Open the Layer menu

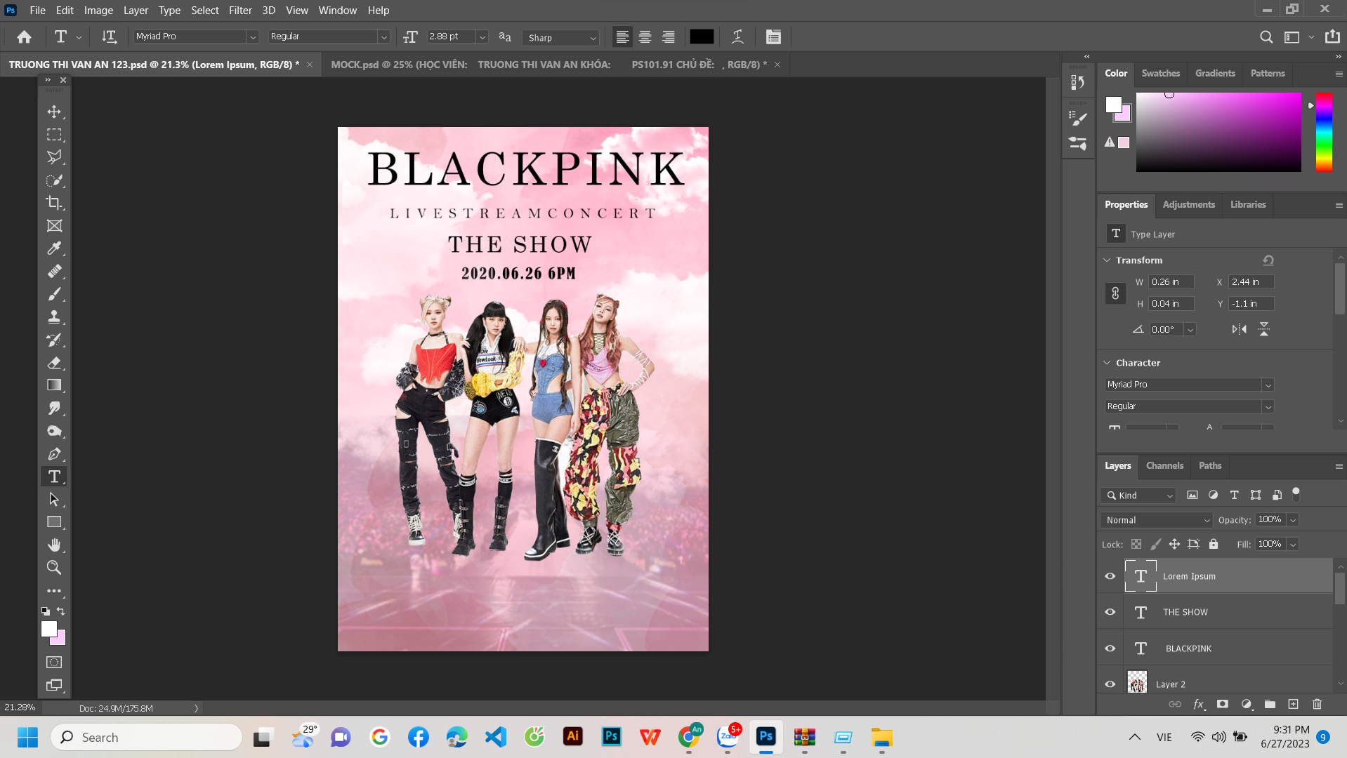coord(136,10)
